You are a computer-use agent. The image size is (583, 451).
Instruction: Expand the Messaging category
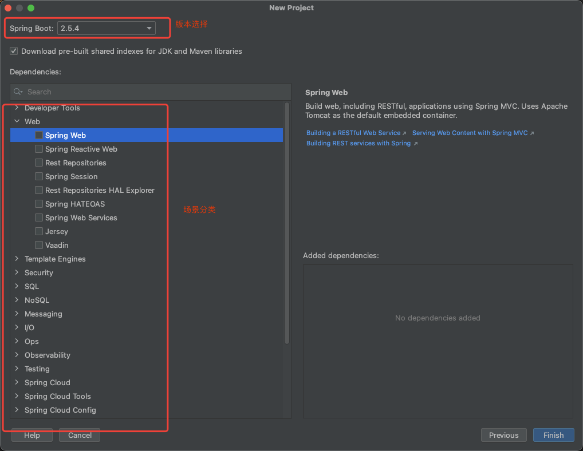(x=17, y=314)
